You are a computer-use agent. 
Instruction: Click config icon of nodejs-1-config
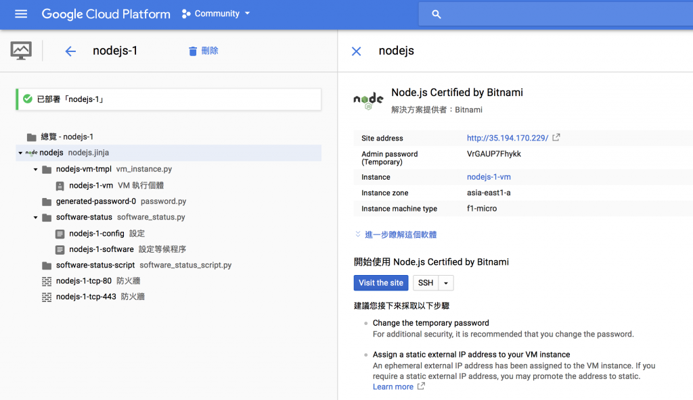point(60,234)
